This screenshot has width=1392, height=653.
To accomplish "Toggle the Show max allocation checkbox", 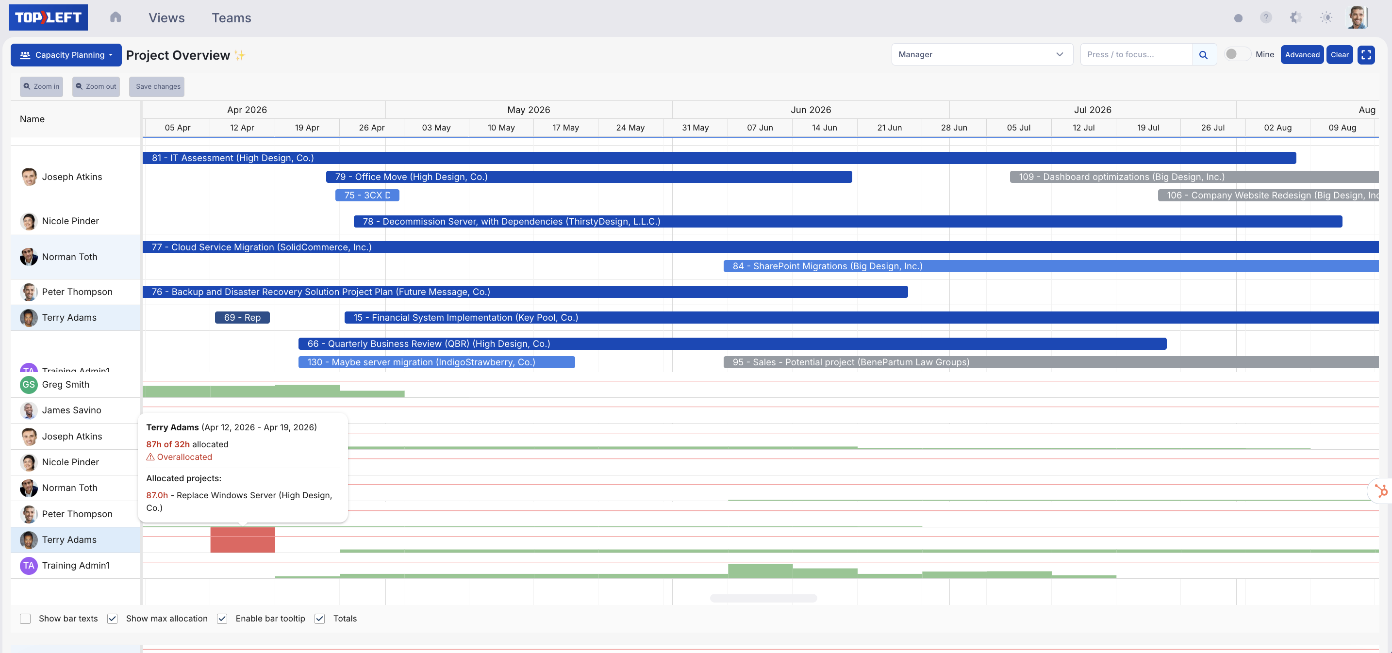I will (x=113, y=619).
